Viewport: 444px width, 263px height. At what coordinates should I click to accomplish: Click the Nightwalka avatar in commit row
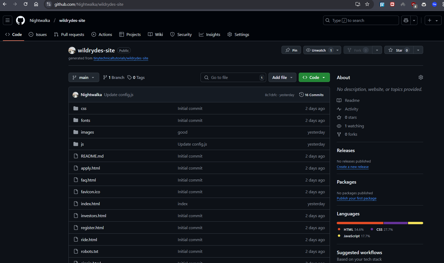click(76, 95)
